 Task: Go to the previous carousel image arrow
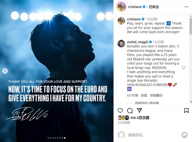[x=5, y=71]
